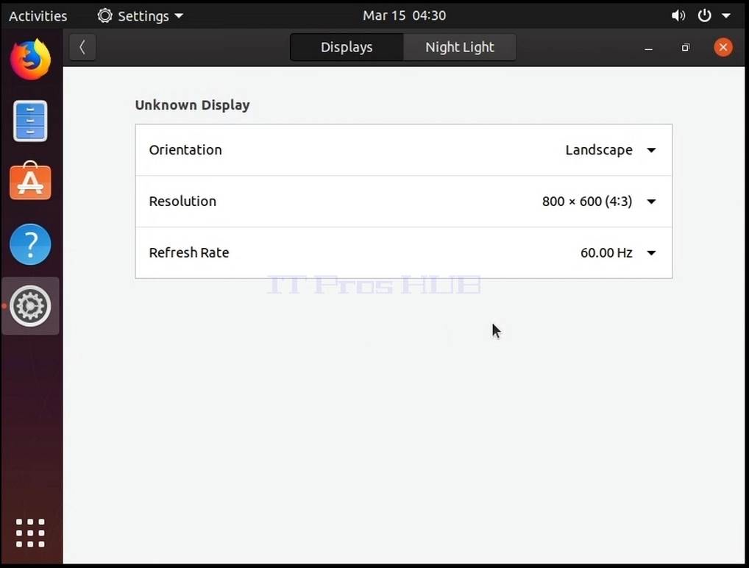Open Ubuntu Software from the dock
The image size is (749, 568).
point(30,181)
